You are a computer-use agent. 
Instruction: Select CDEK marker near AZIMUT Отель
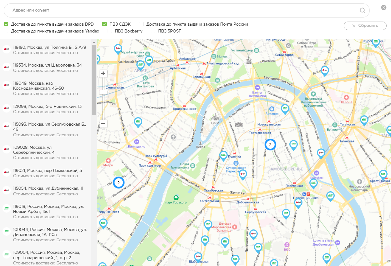(x=327, y=258)
